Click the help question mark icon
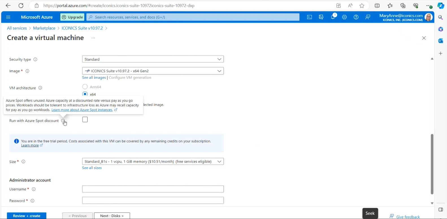 click(x=356, y=17)
